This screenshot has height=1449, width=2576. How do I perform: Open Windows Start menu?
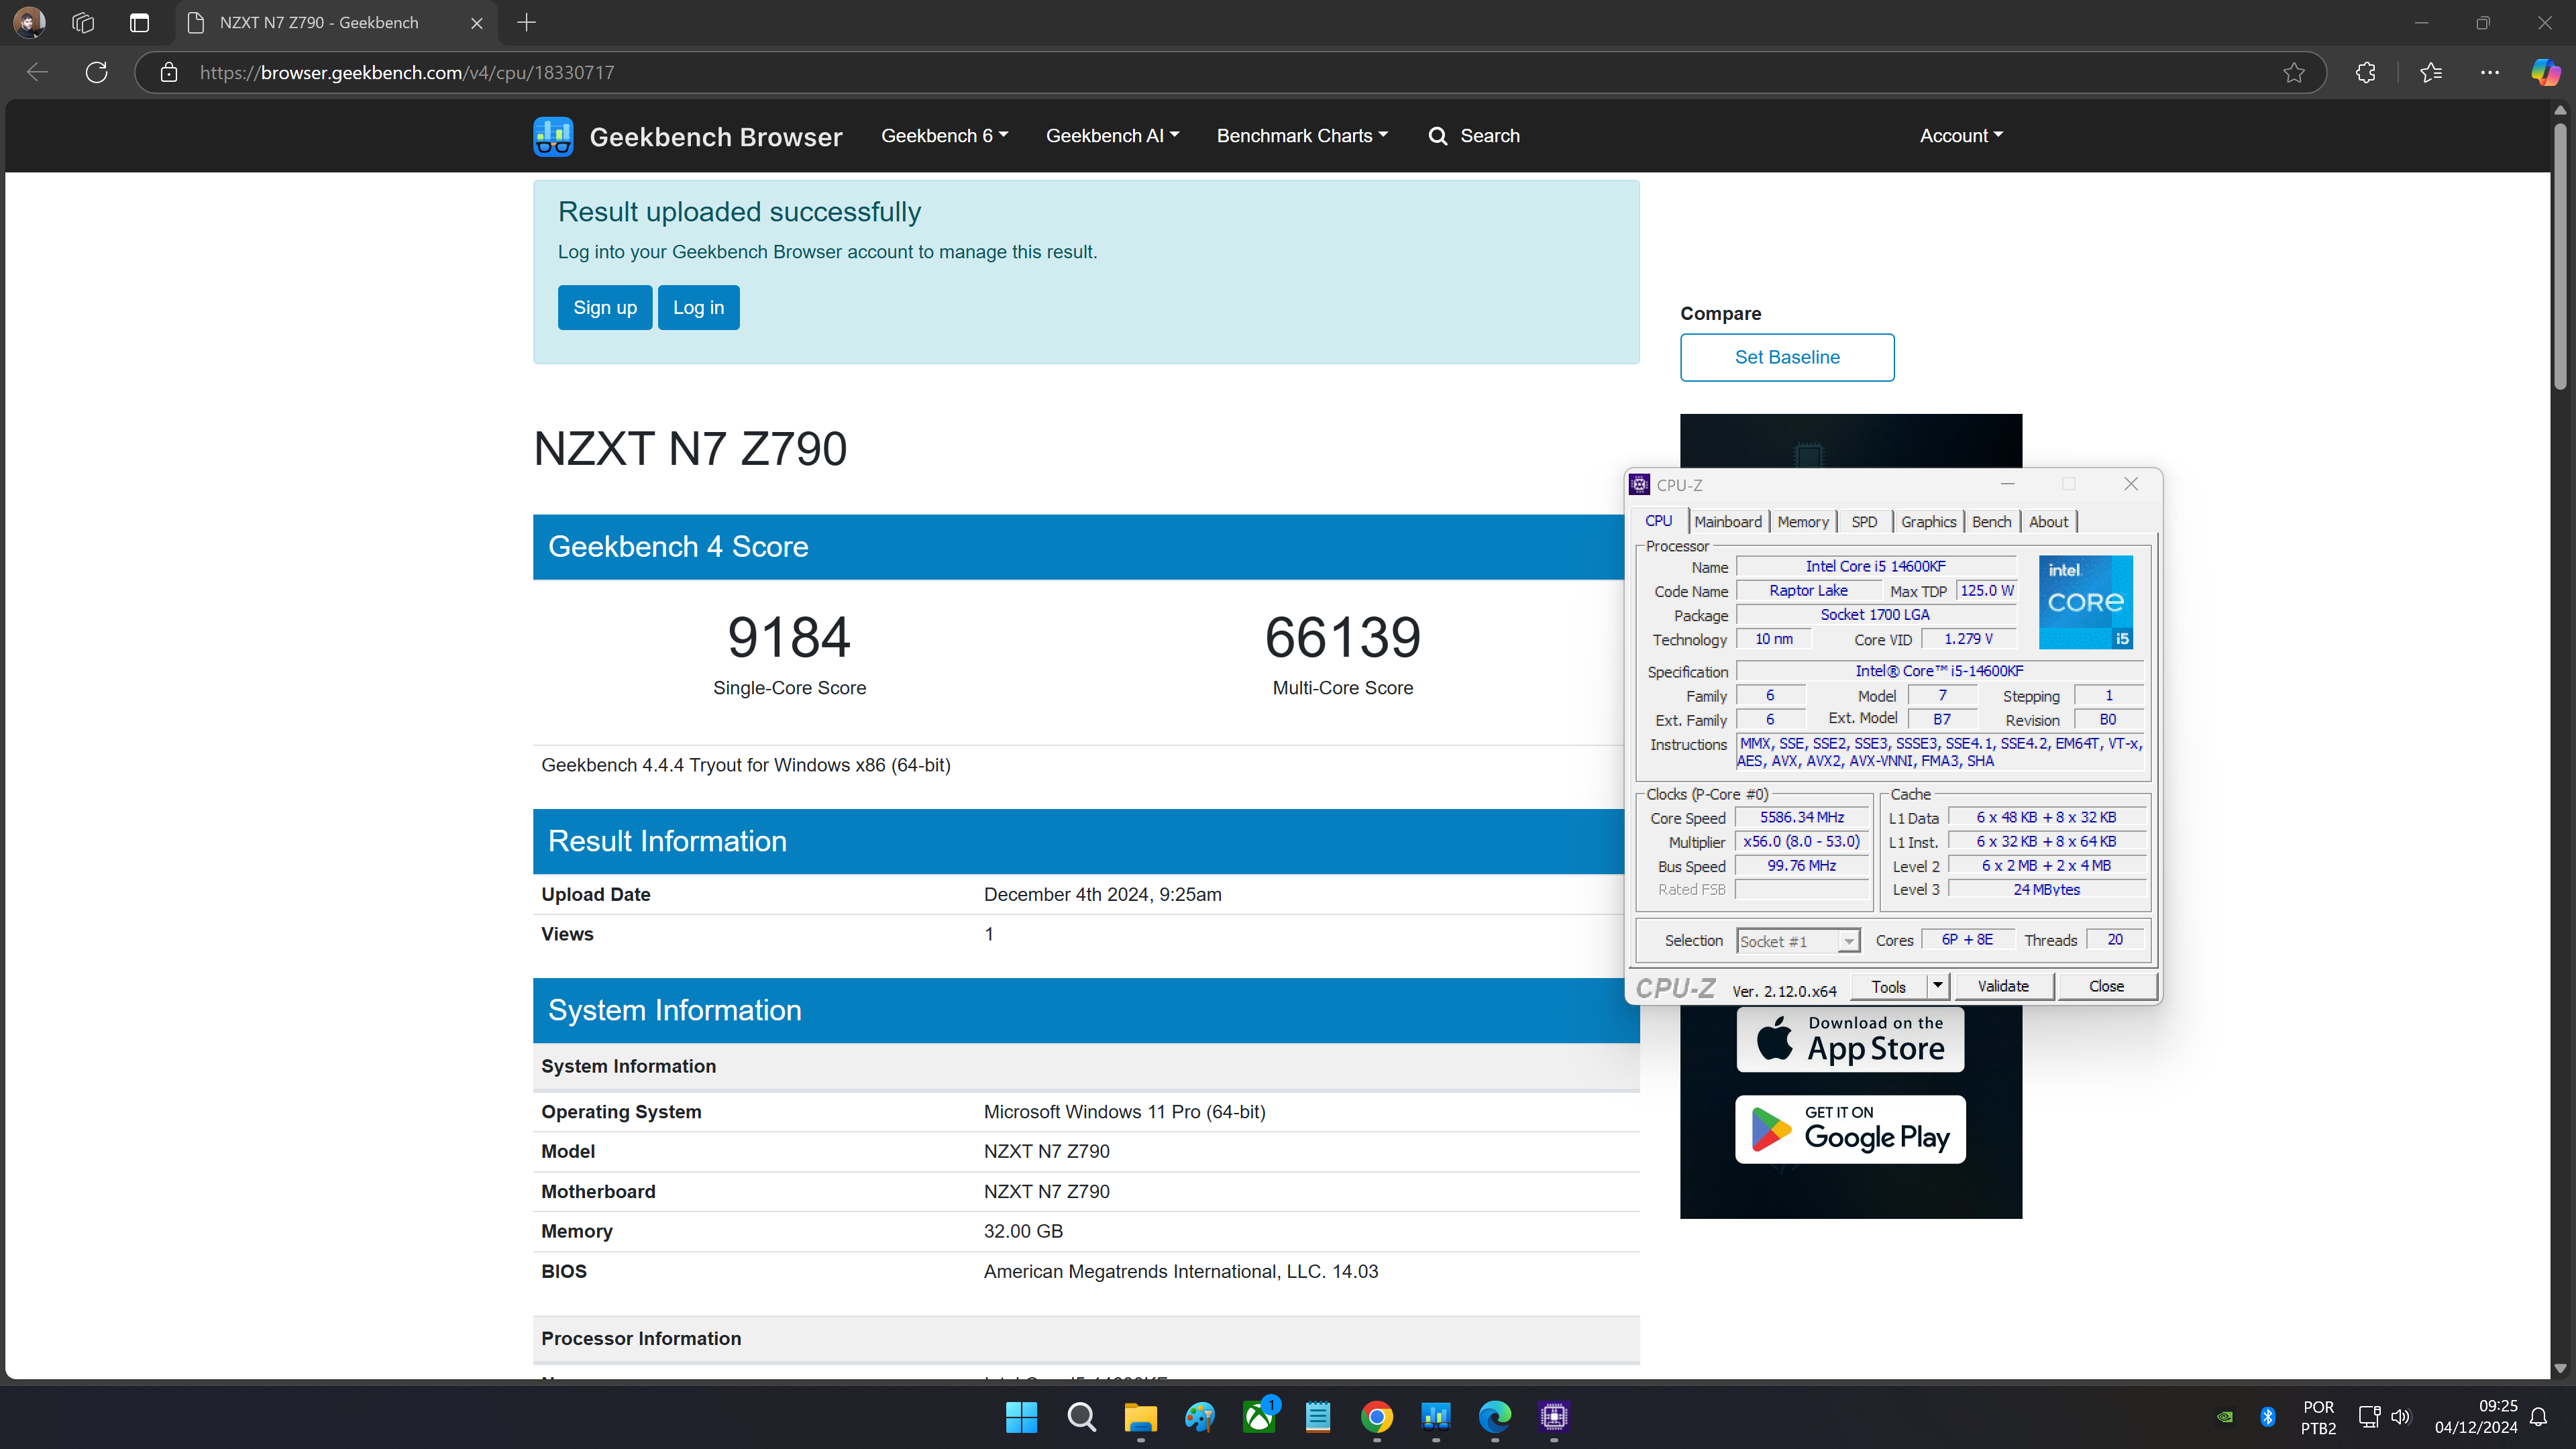(x=1022, y=1416)
